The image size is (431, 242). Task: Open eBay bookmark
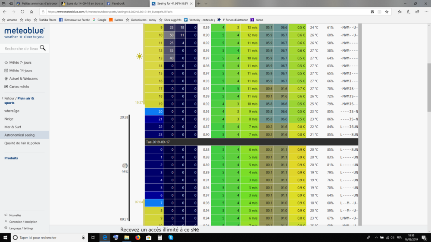pos(25,20)
